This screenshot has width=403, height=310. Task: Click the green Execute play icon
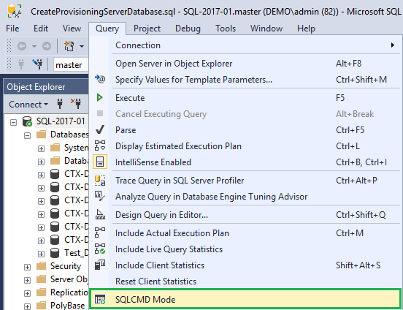pyautogui.click(x=100, y=97)
